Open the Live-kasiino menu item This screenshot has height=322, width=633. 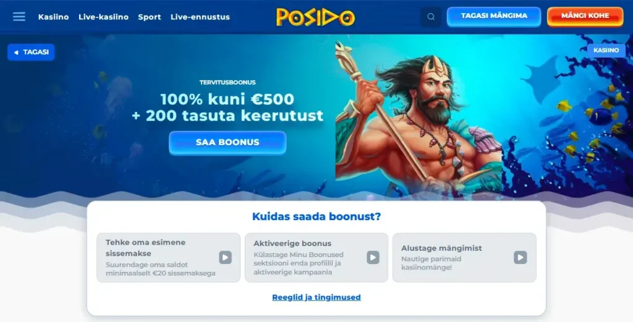tap(103, 17)
